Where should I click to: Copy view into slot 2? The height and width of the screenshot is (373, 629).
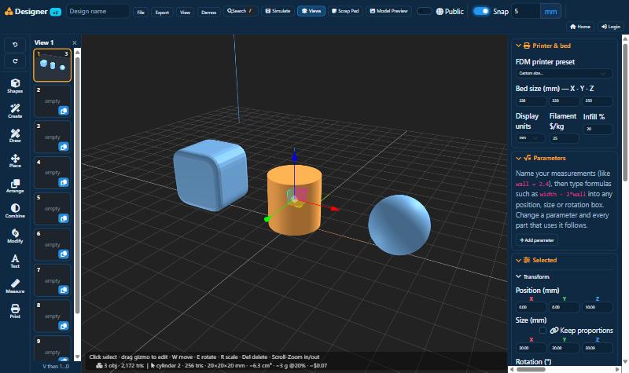pyautogui.click(x=64, y=111)
